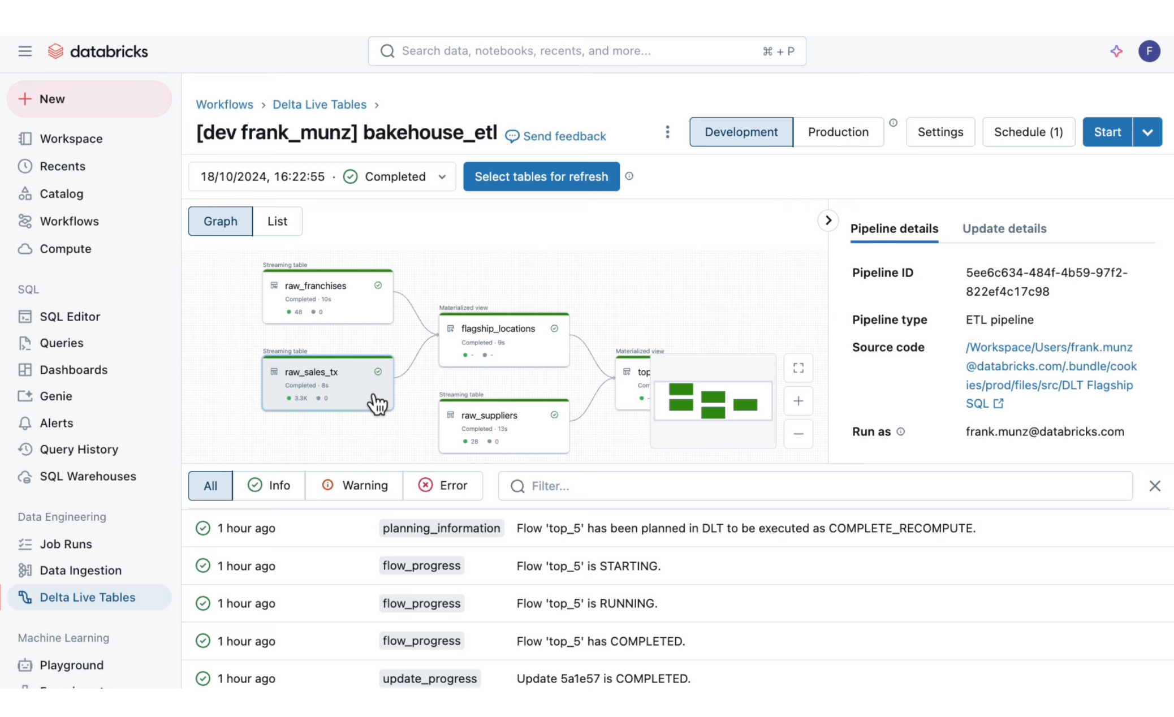Click the event log Filter input field
The height and width of the screenshot is (717, 1174).
click(x=814, y=486)
